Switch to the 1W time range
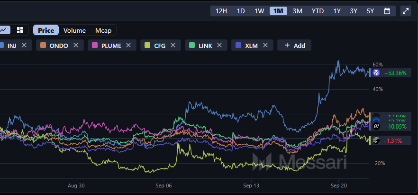Screen dimensions: 418x195 [259, 11]
